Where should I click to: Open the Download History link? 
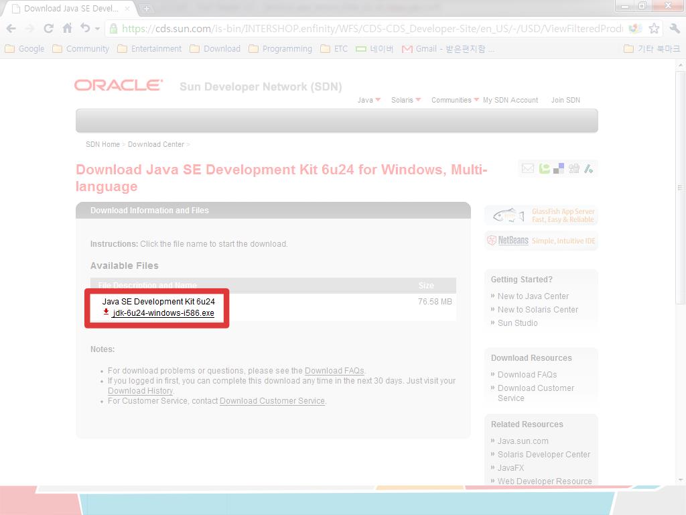coord(140,391)
